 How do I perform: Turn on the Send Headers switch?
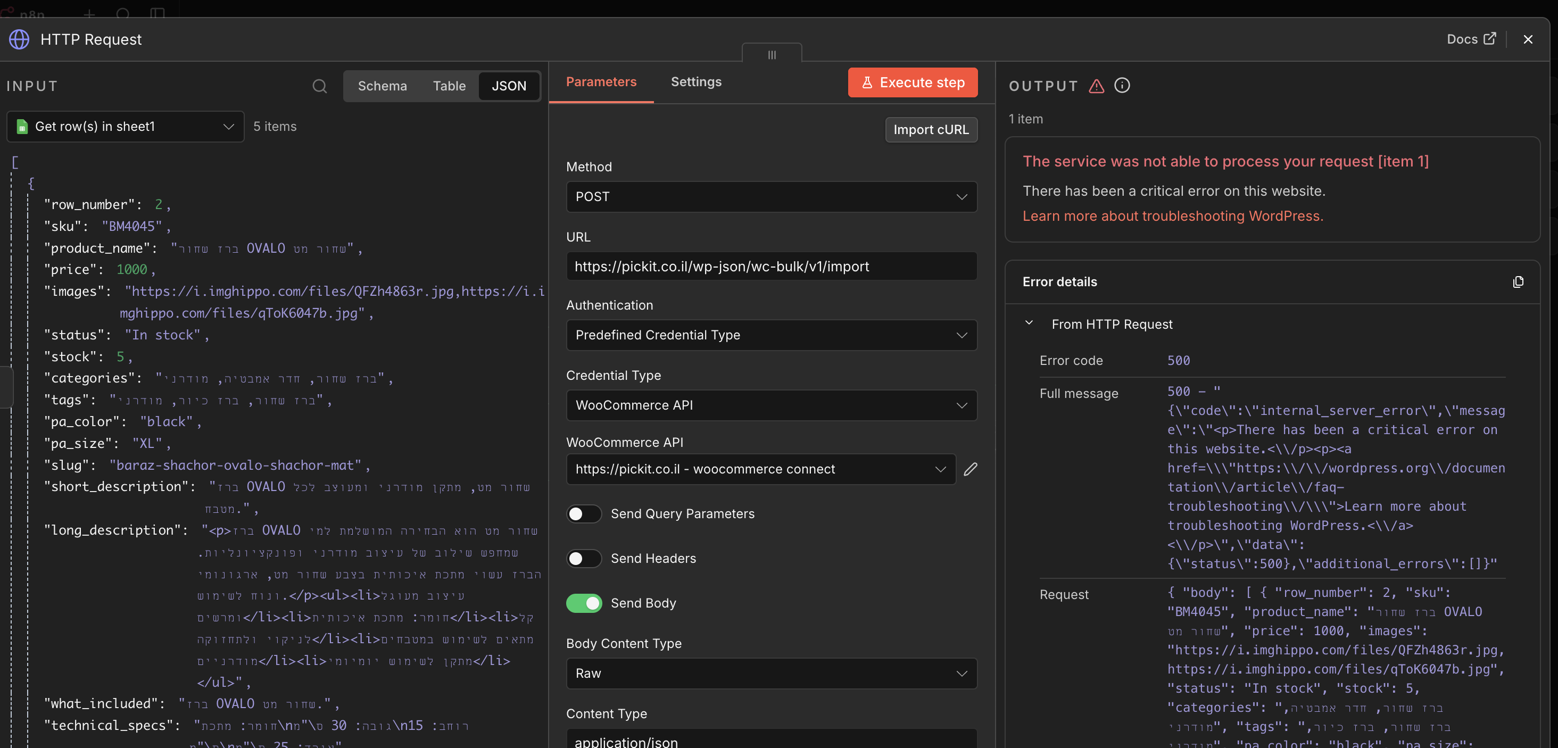(584, 559)
